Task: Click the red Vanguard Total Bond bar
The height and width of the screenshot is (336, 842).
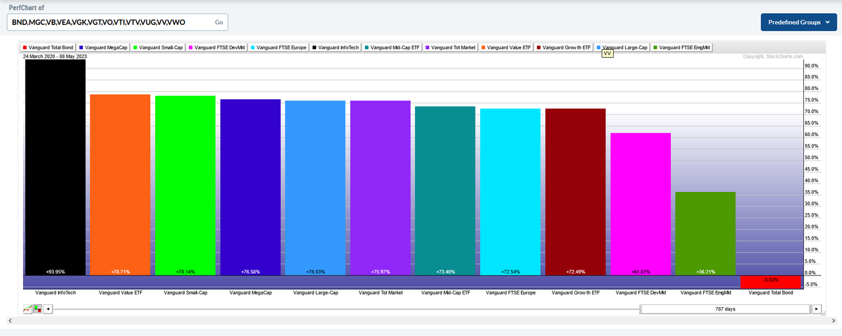Action: point(771,282)
